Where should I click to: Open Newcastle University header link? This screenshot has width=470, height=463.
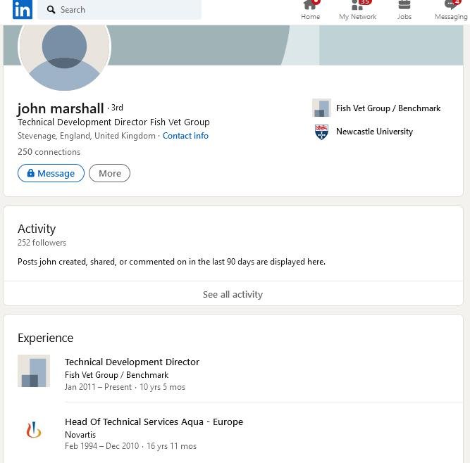point(374,132)
